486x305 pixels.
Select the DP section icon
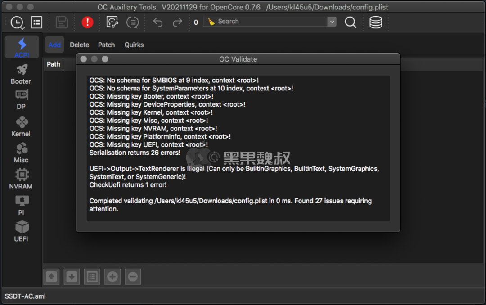point(21,97)
